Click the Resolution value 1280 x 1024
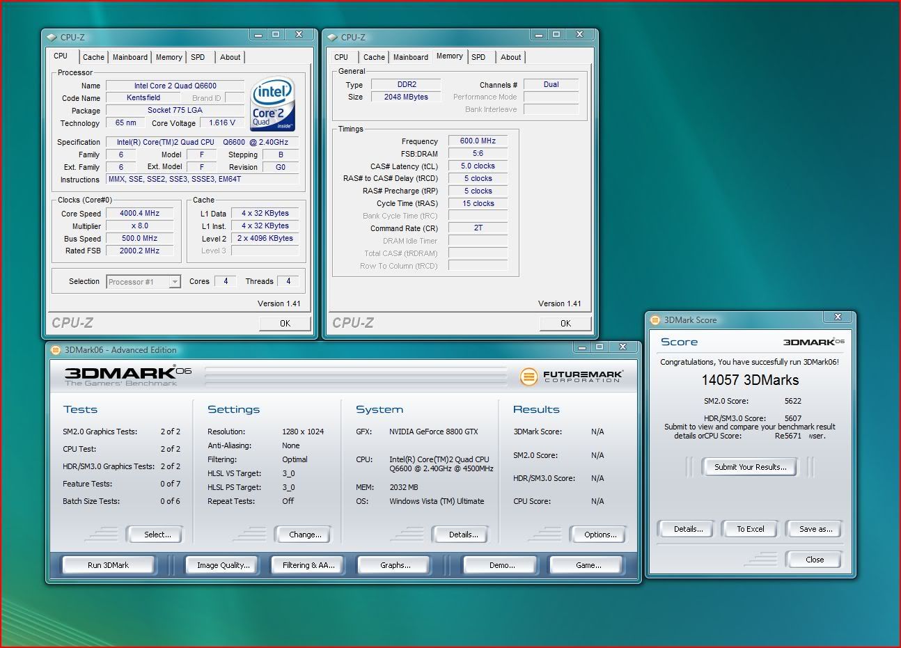 tap(303, 432)
